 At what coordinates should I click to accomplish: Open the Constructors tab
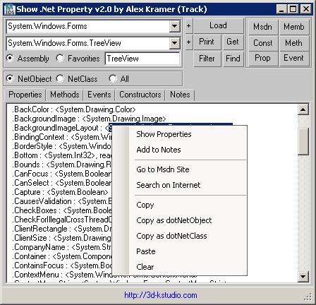tap(140, 95)
